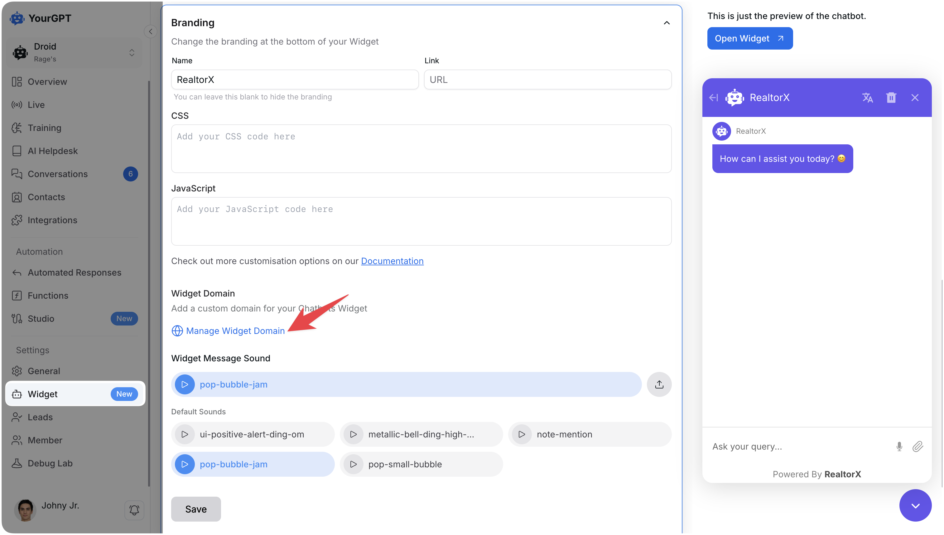Click the Name input field for branding
944x535 pixels.
point(295,79)
